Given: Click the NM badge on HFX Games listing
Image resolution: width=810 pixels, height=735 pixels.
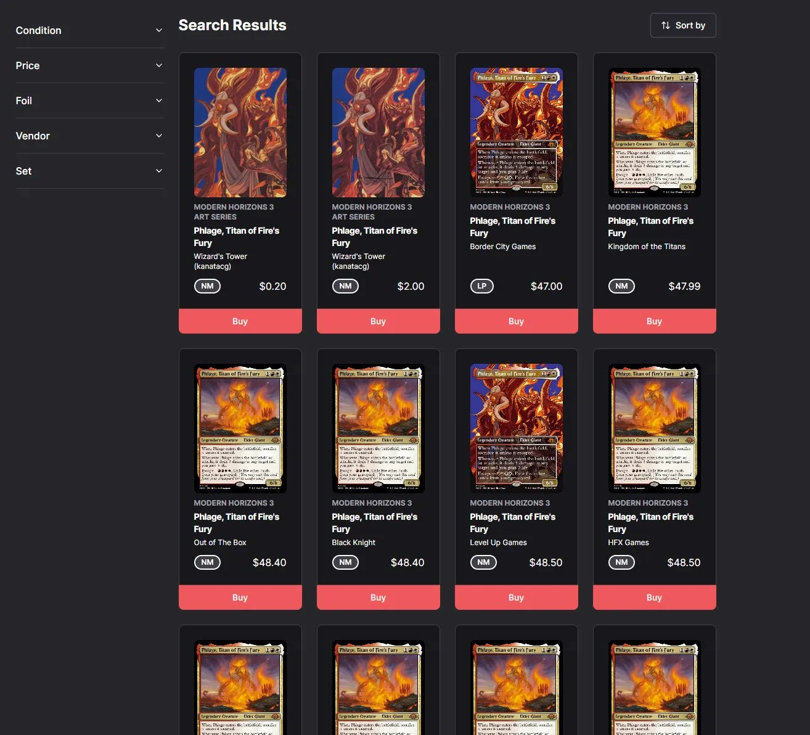Looking at the screenshot, I should click(x=621, y=562).
